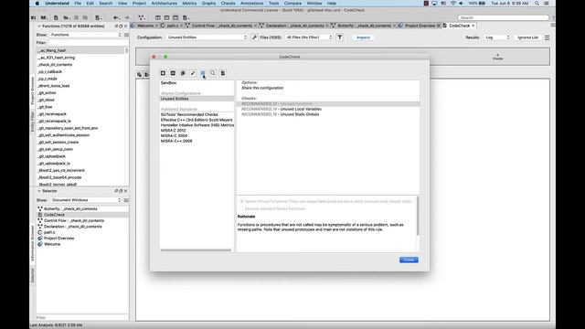This screenshot has width=585, height=329.
Task: Click the Wi-Fi icon in menu bar
Action: (453, 4)
